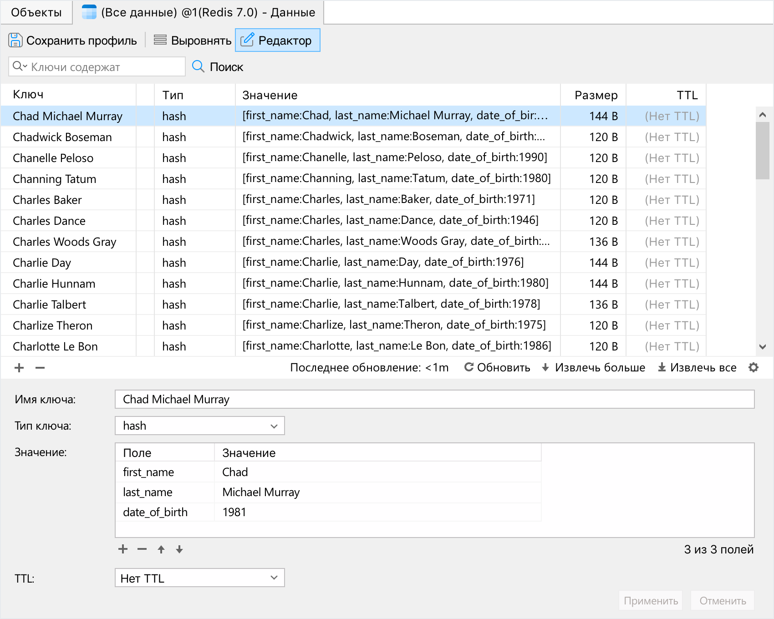774x619 pixels.
Task: Open the key type hash dropdown
Action: [x=200, y=426]
